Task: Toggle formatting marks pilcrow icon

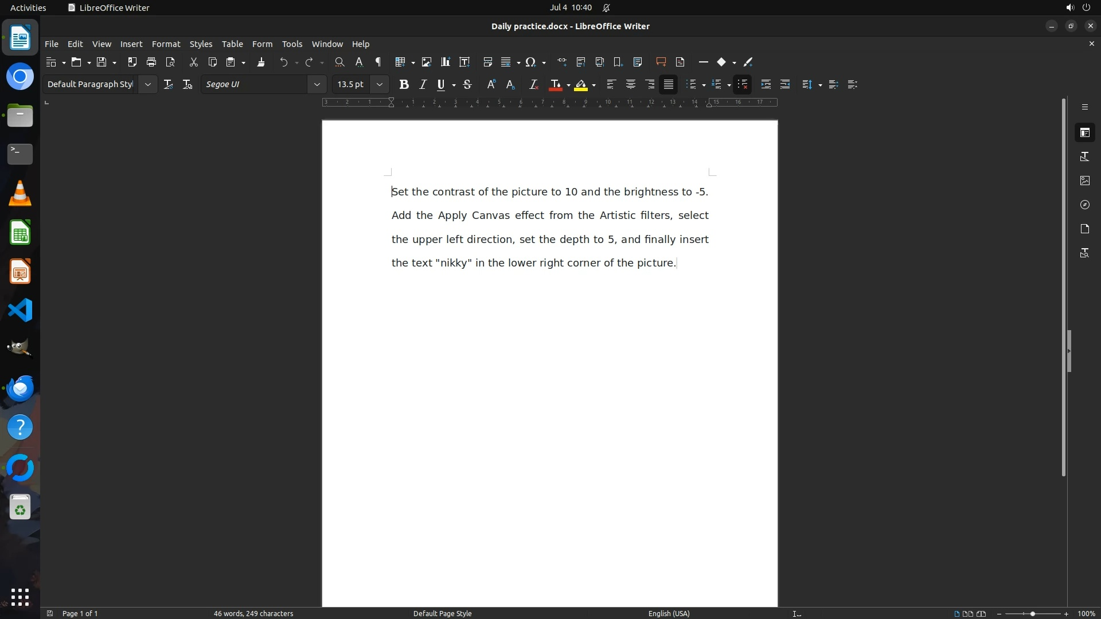Action: (x=378, y=62)
